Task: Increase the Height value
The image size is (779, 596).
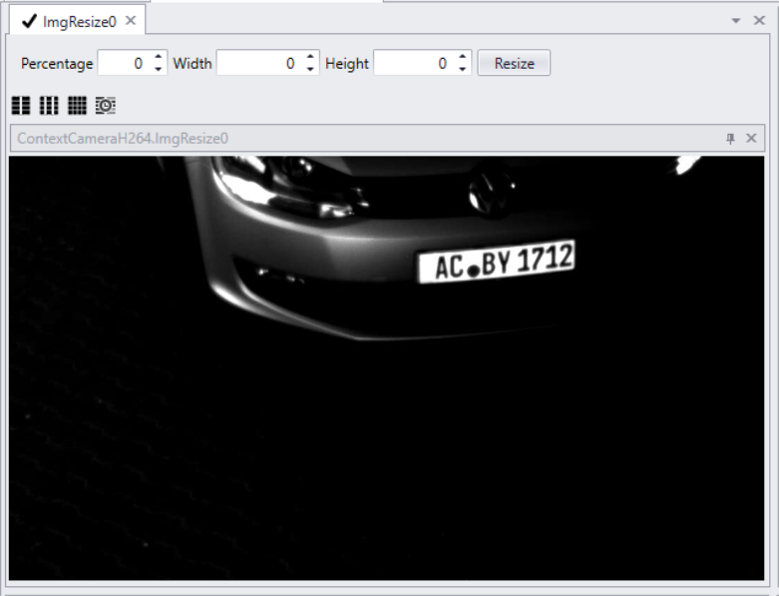Action: [463, 57]
